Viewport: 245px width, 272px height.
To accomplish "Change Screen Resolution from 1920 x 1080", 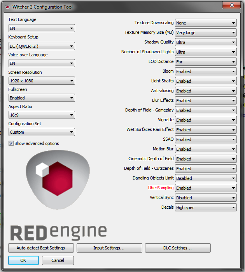I will coord(42,81).
